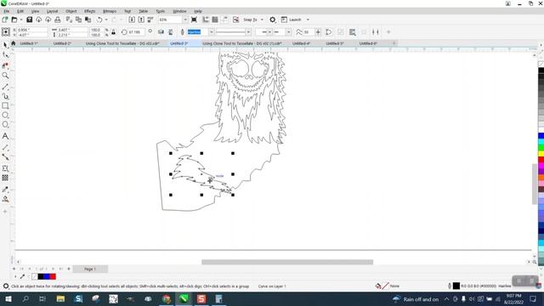Click Full-screen preview icon
The width and height of the screenshot is (544, 306).
pyautogui.click(x=195, y=20)
